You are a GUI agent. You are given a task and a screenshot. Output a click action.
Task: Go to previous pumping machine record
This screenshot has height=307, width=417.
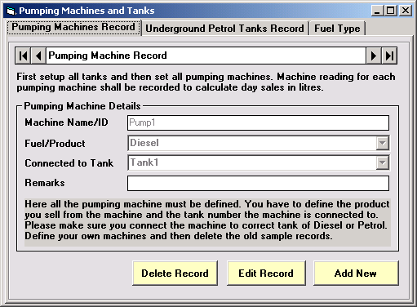38,56
